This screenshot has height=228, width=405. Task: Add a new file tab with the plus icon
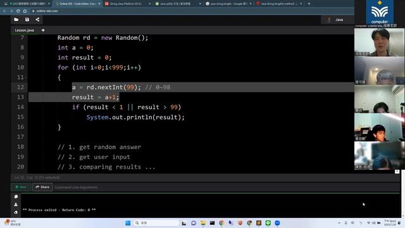43,30
